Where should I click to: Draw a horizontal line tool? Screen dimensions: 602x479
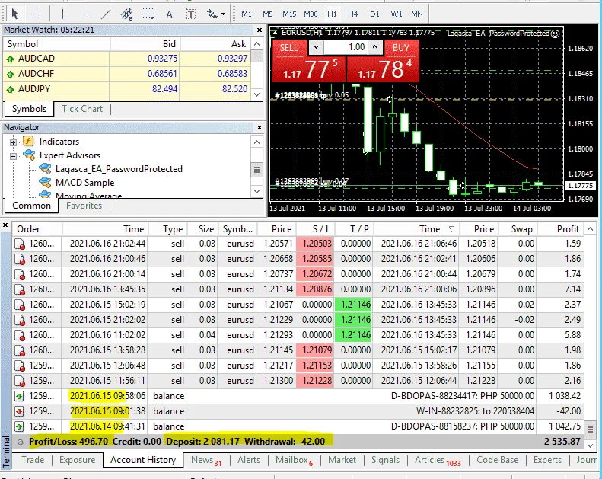click(x=84, y=14)
